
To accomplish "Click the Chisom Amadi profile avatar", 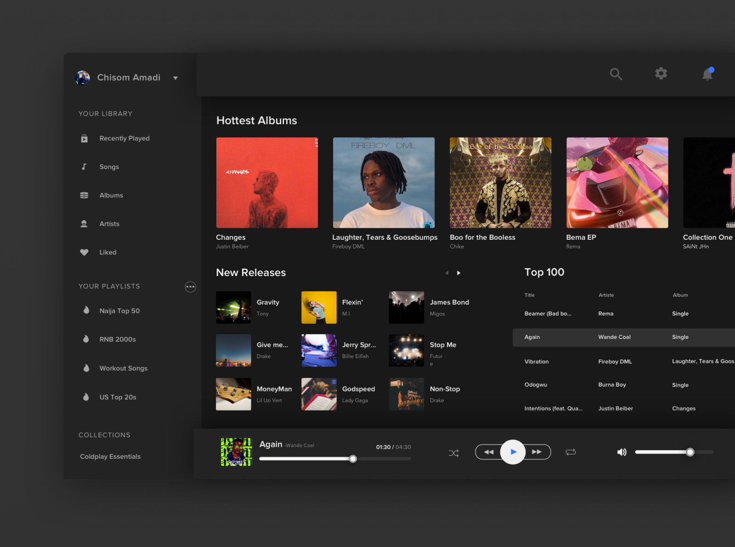I will pos(83,78).
